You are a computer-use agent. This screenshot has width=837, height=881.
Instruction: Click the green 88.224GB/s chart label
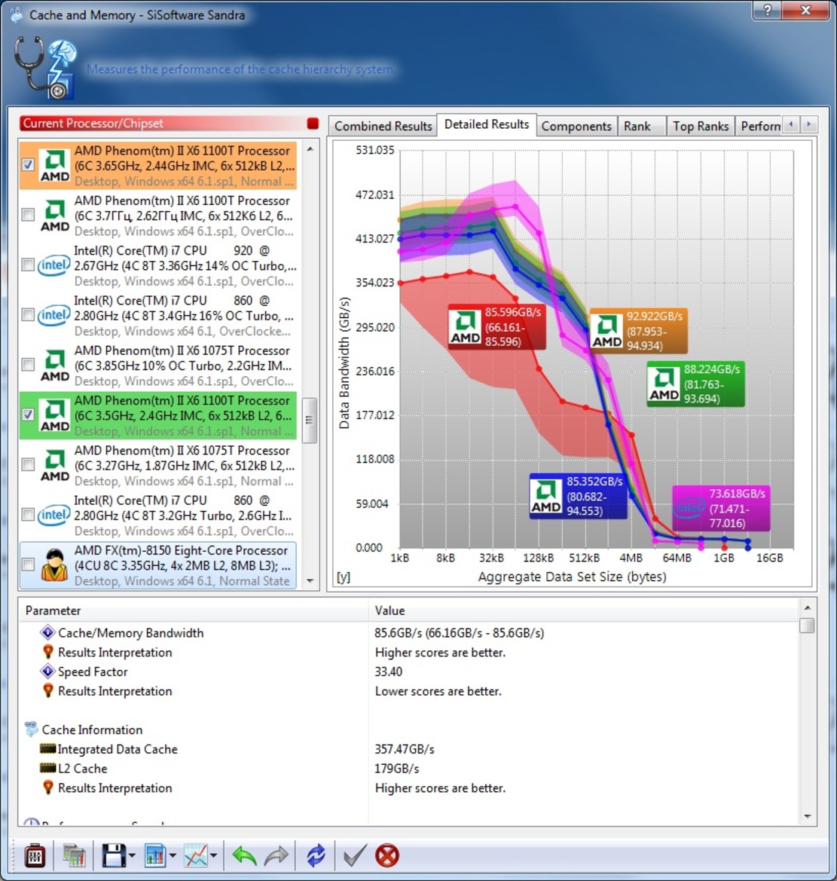[x=695, y=384]
